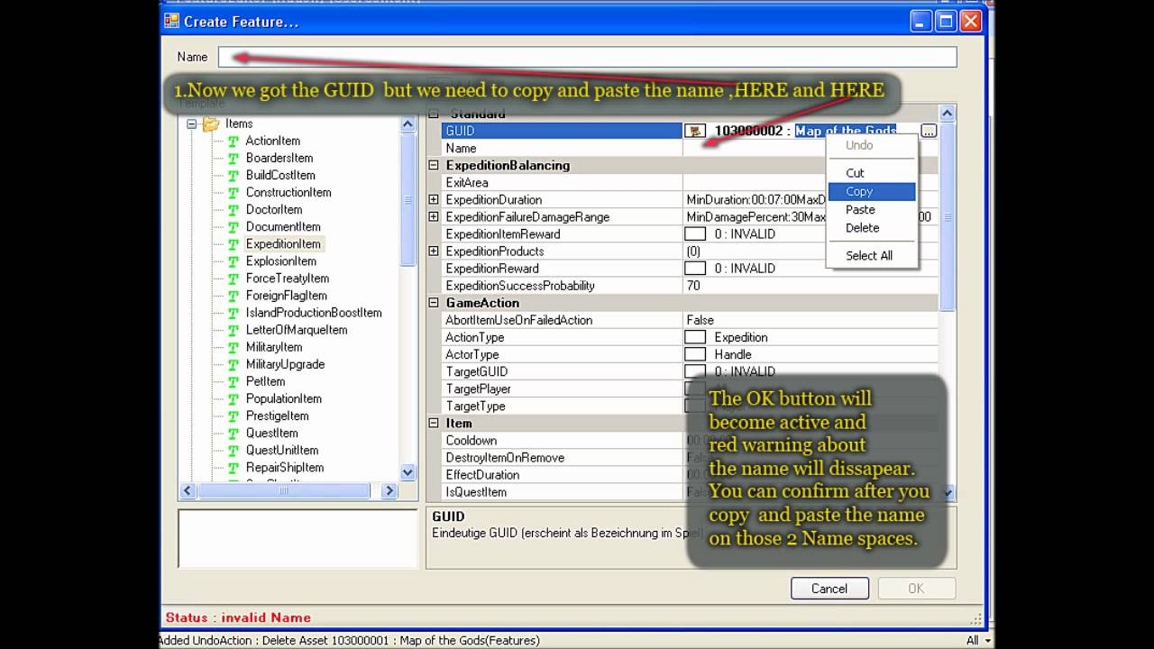Viewport: 1154px width, 649px height.
Task: Click in the Name input field
Action: pyautogui.click(x=587, y=57)
